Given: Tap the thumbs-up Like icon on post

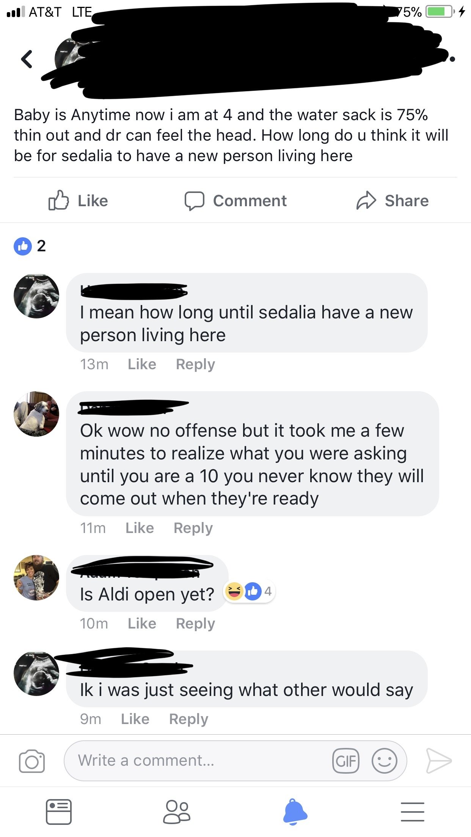Looking at the screenshot, I should click(x=59, y=201).
